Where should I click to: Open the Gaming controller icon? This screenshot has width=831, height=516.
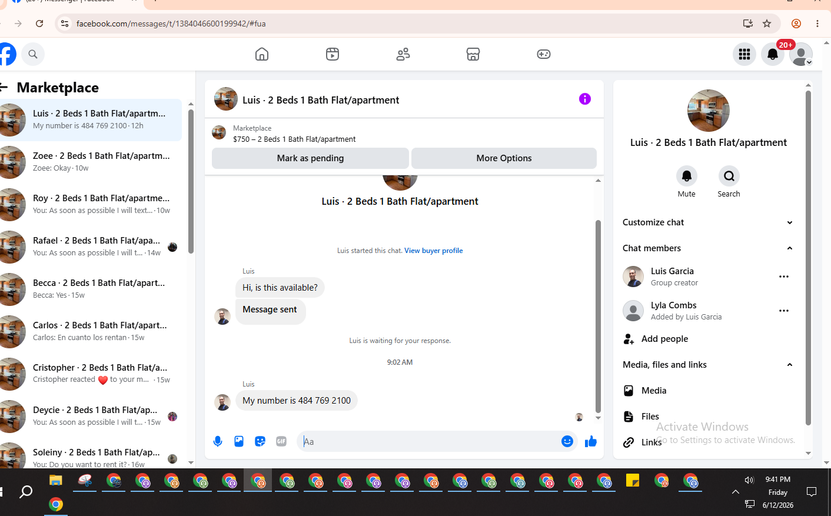coord(544,54)
